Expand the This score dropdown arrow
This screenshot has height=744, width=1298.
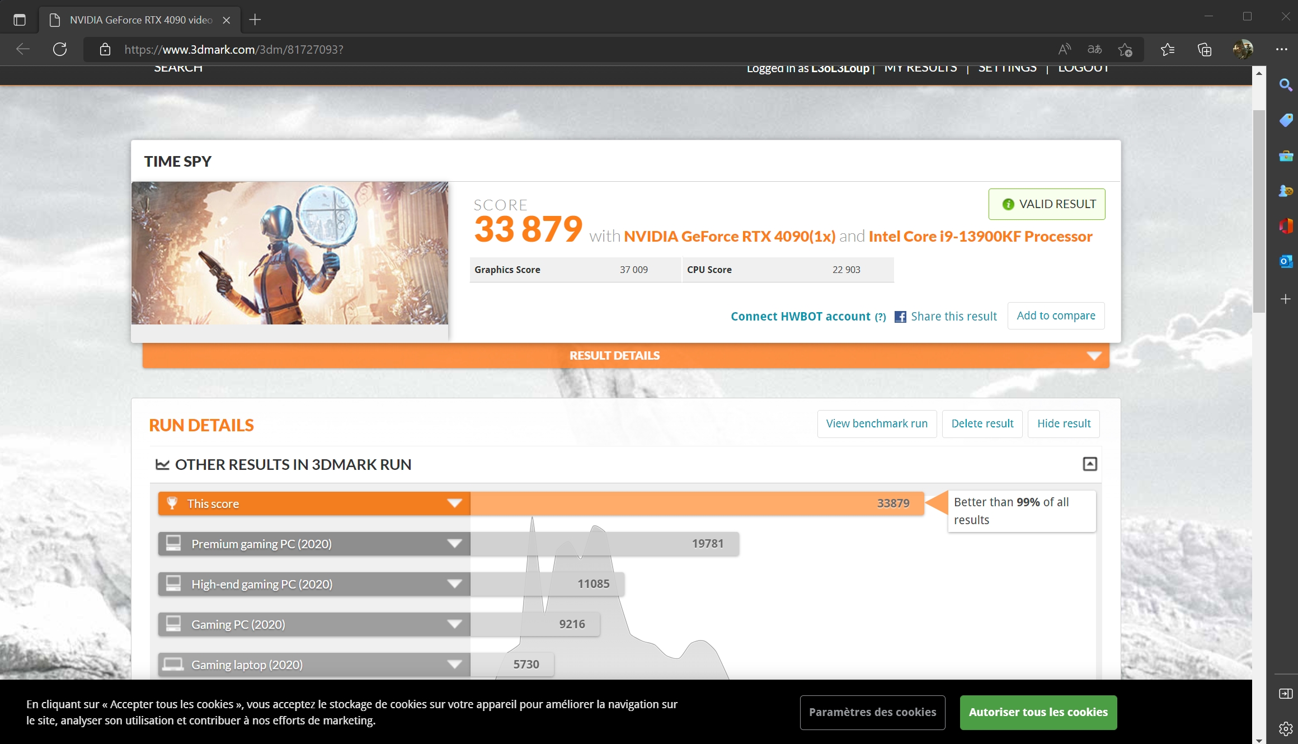(x=455, y=503)
